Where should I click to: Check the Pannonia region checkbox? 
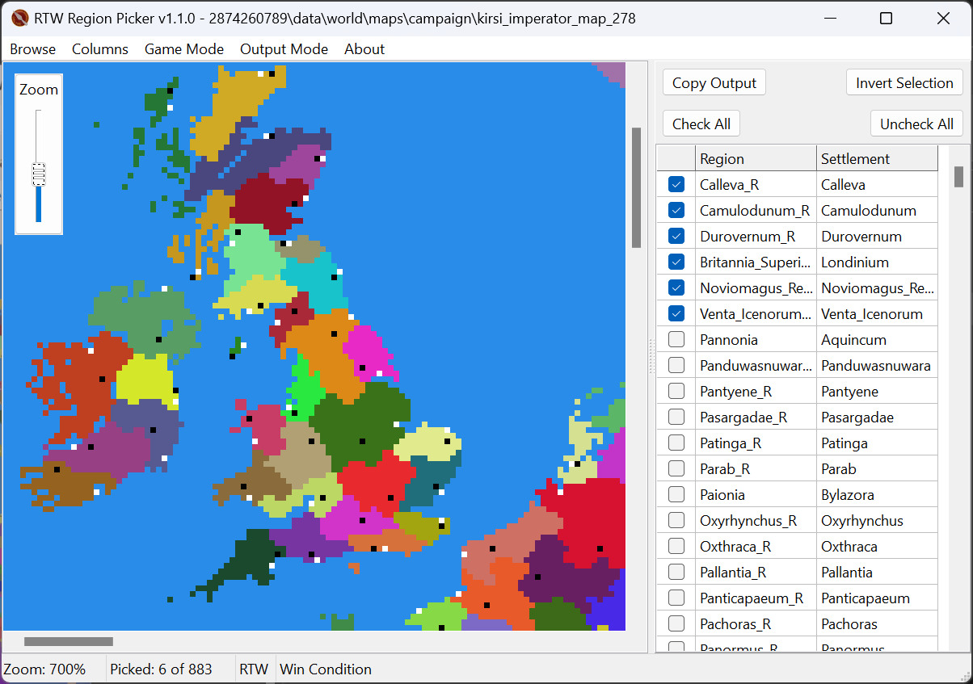676,340
